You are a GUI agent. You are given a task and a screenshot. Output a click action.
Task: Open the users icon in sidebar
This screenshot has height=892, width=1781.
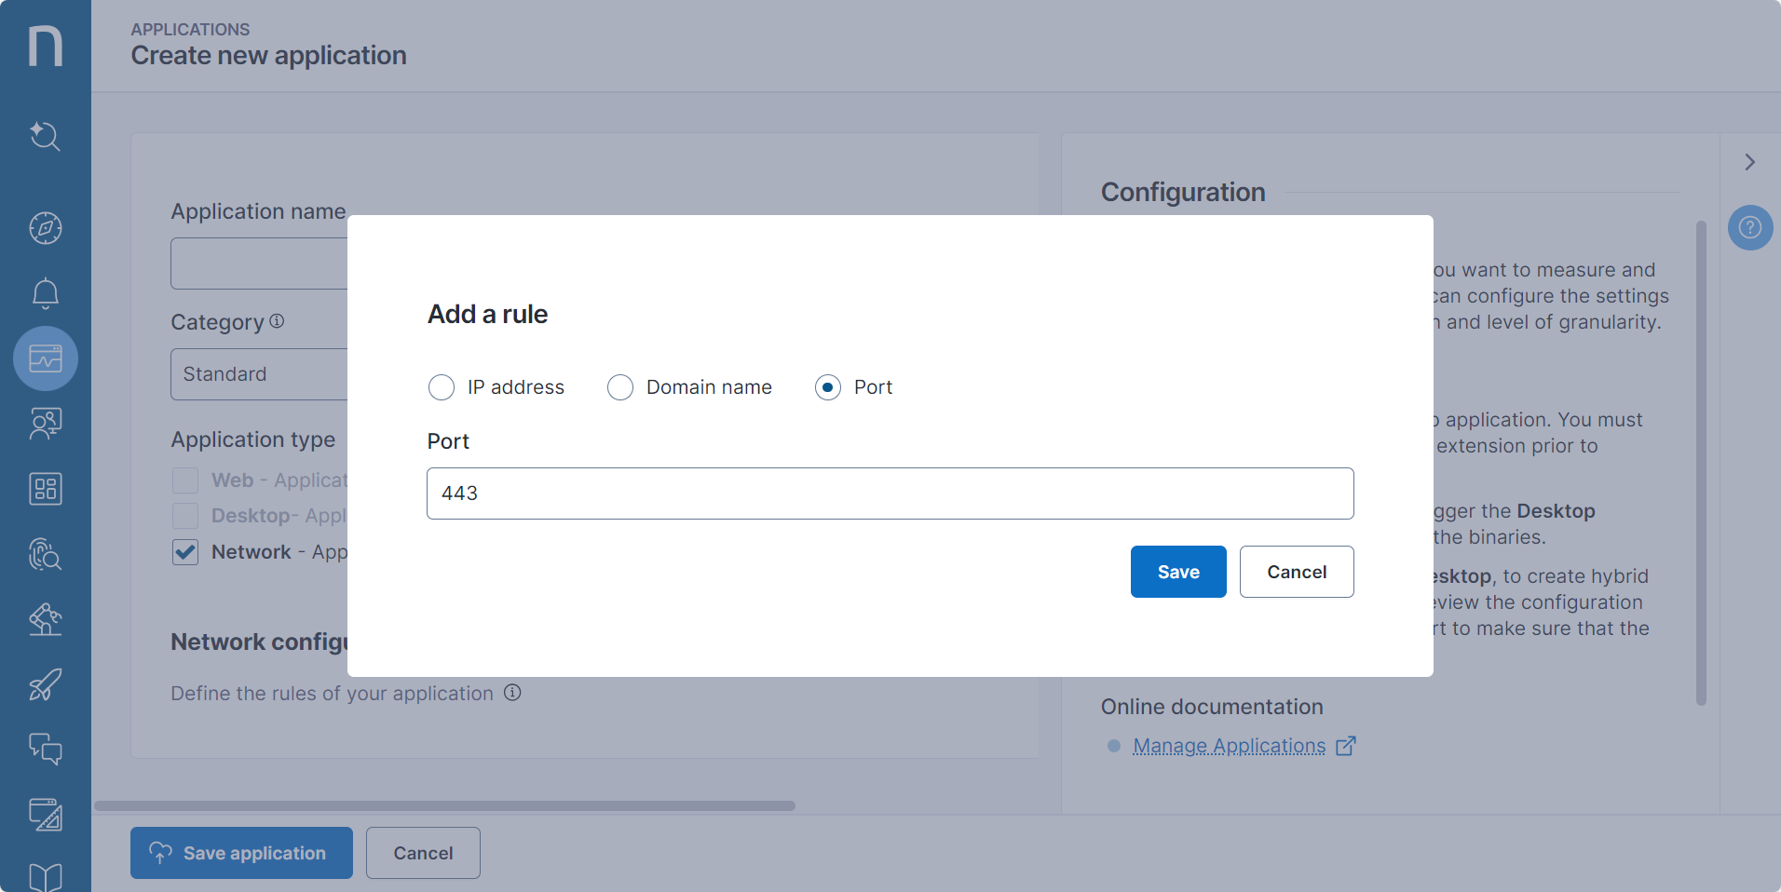pos(45,424)
